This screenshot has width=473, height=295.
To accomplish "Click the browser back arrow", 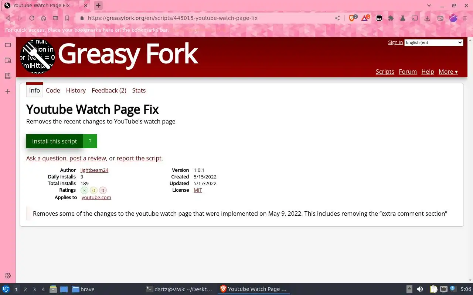I will point(8,18).
